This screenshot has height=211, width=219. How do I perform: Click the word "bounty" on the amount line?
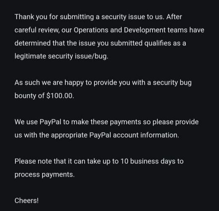point(25,96)
